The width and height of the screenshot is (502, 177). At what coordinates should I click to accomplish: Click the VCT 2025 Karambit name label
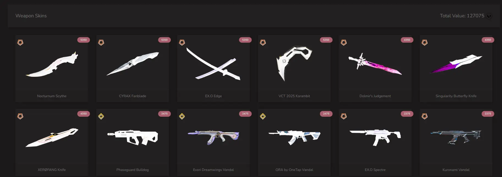point(294,96)
